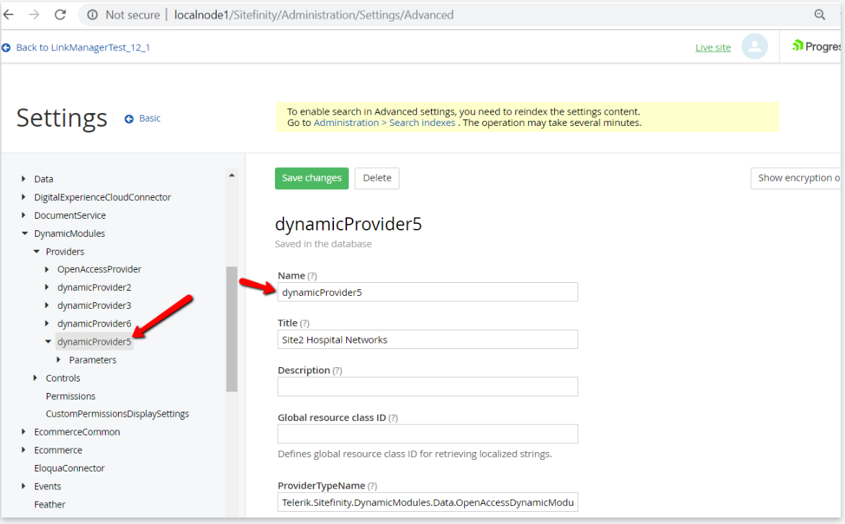Select EloquaConnector in the tree
This screenshot has height=524, width=845.
pos(70,468)
